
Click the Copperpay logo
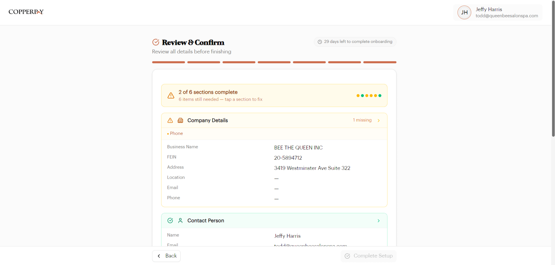tap(26, 12)
